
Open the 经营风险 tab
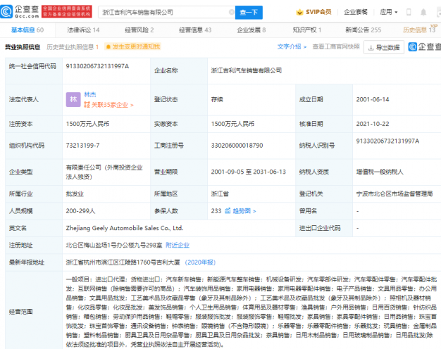point(139,30)
